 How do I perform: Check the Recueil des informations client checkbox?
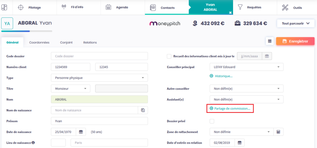[169, 56]
